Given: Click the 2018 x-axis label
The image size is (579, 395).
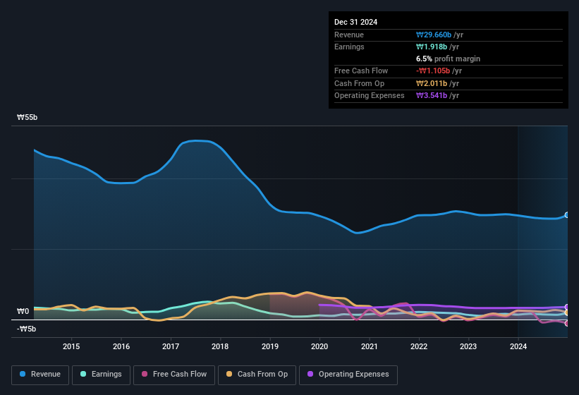Looking at the screenshot, I should click(220, 346).
